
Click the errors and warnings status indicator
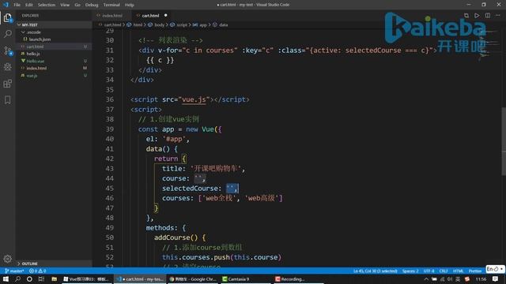click(37, 271)
